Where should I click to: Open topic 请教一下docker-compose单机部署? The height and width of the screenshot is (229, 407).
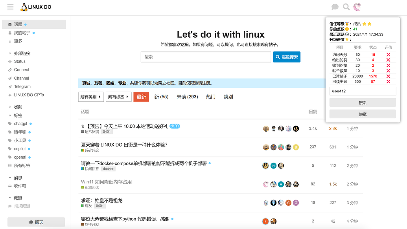click(x=144, y=163)
